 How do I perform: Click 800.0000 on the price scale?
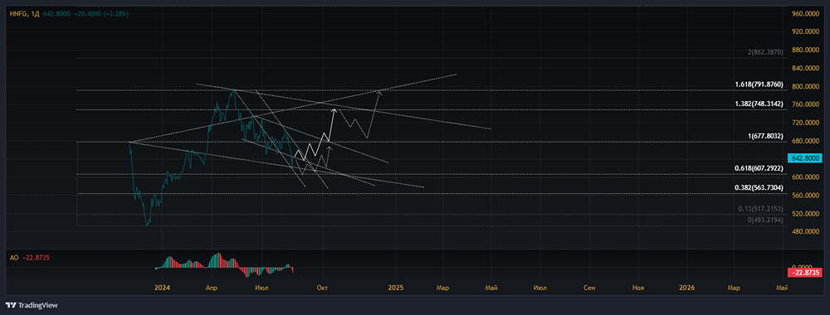(x=806, y=87)
